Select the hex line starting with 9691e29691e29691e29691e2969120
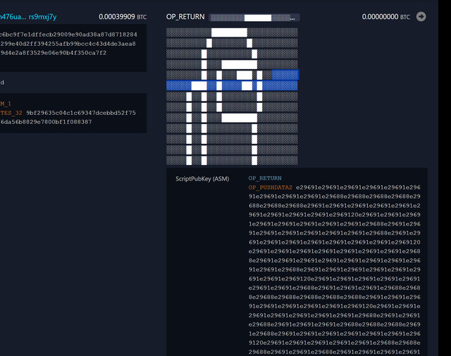451x356 pixels. [x=335, y=215]
